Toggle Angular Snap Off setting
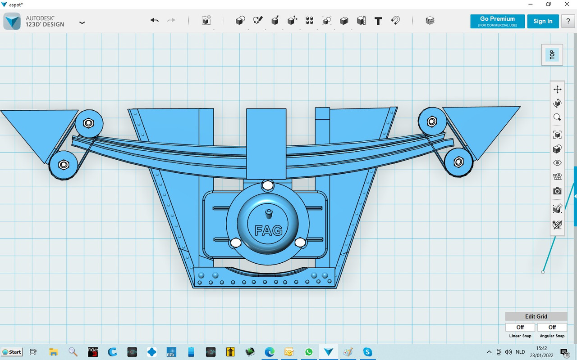577x360 pixels. click(x=552, y=327)
